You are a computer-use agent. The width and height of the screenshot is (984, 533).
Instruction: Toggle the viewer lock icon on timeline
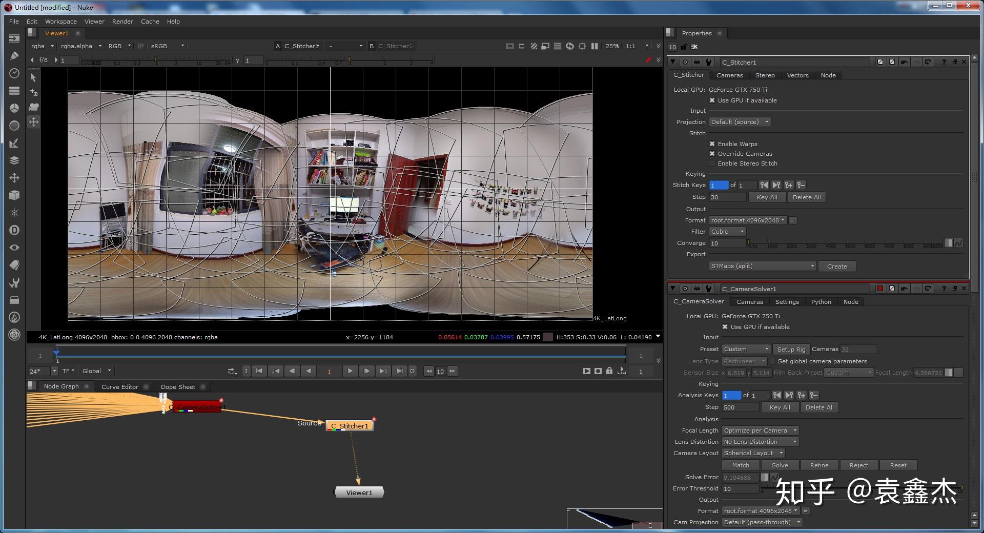609,371
